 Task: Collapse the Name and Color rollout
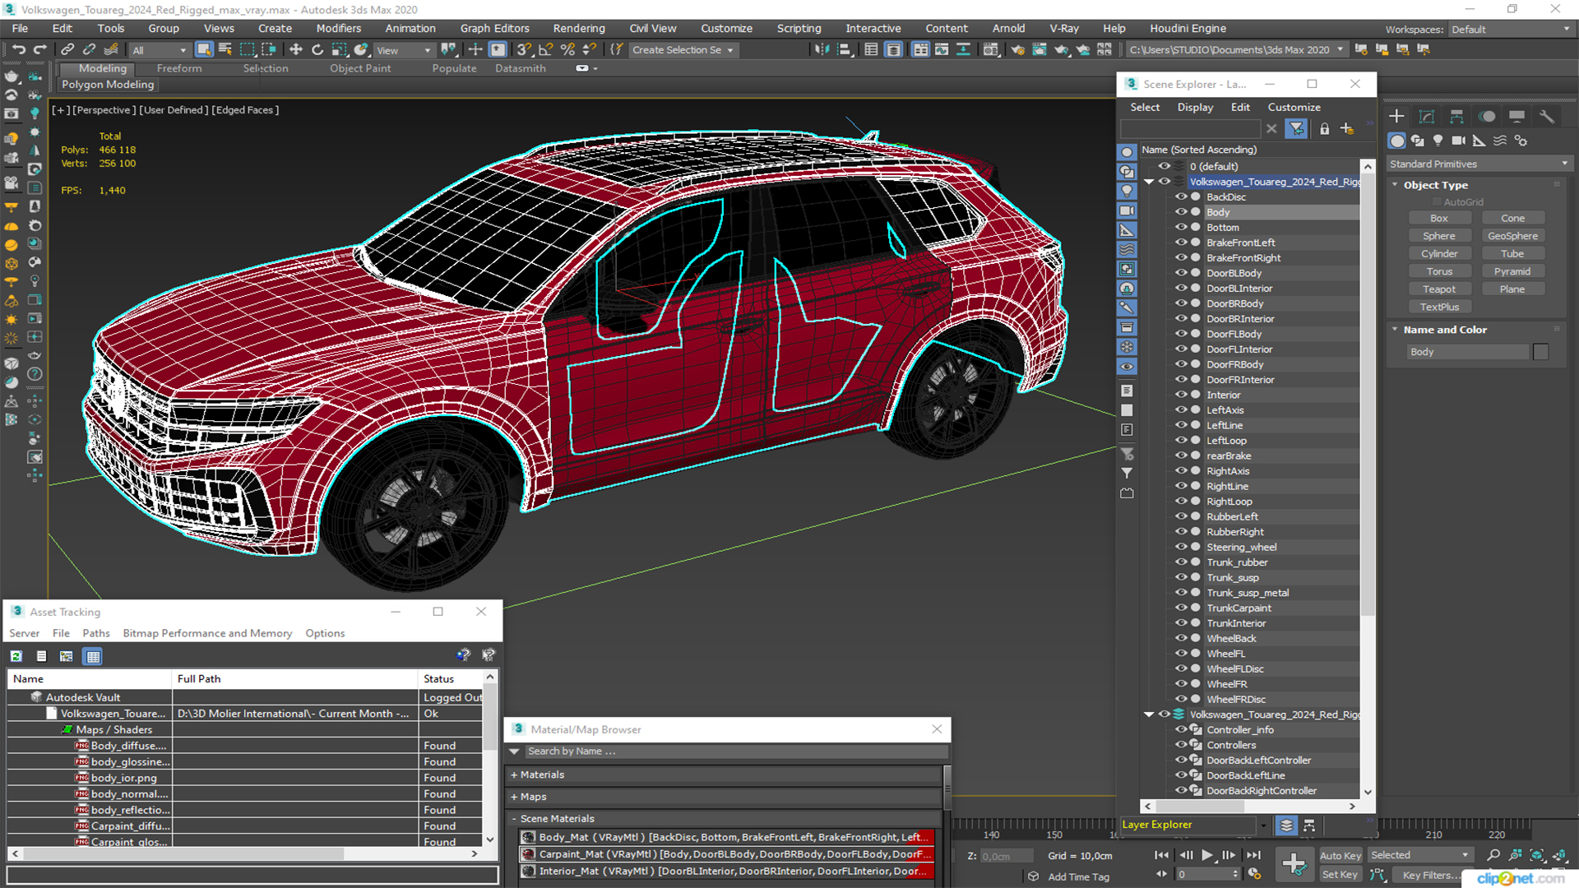tap(1395, 330)
